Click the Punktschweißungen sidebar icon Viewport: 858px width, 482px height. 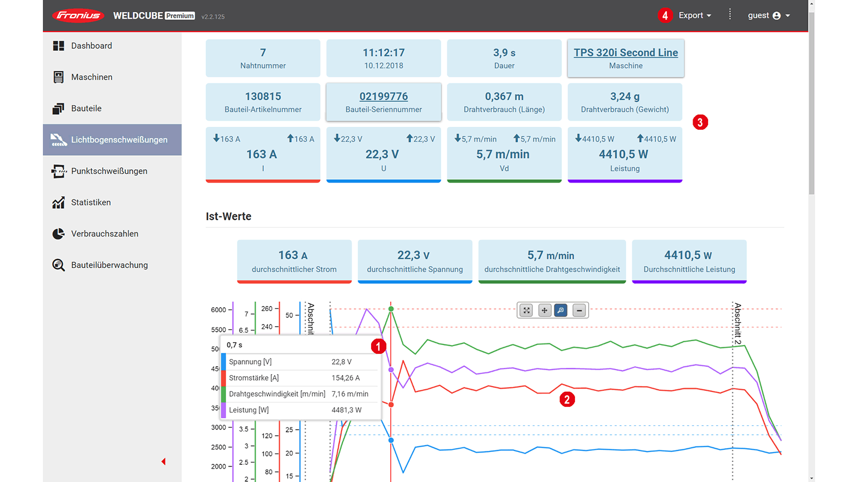pos(58,171)
